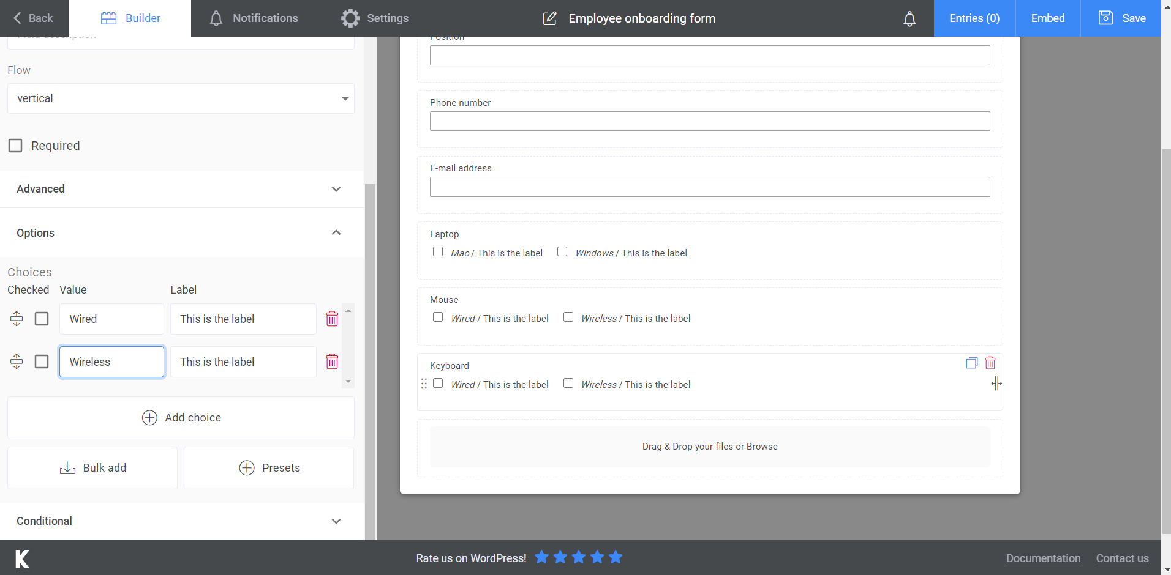Enable the Required checkbox
The image size is (1171, 575).
(x=15, y=145)
